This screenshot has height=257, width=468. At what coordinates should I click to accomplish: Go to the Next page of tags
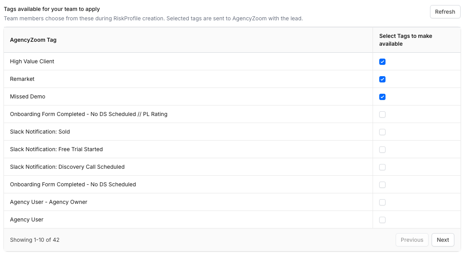(443, 240)
